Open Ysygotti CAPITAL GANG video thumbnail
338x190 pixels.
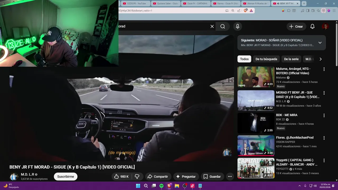tap(256, 168)
